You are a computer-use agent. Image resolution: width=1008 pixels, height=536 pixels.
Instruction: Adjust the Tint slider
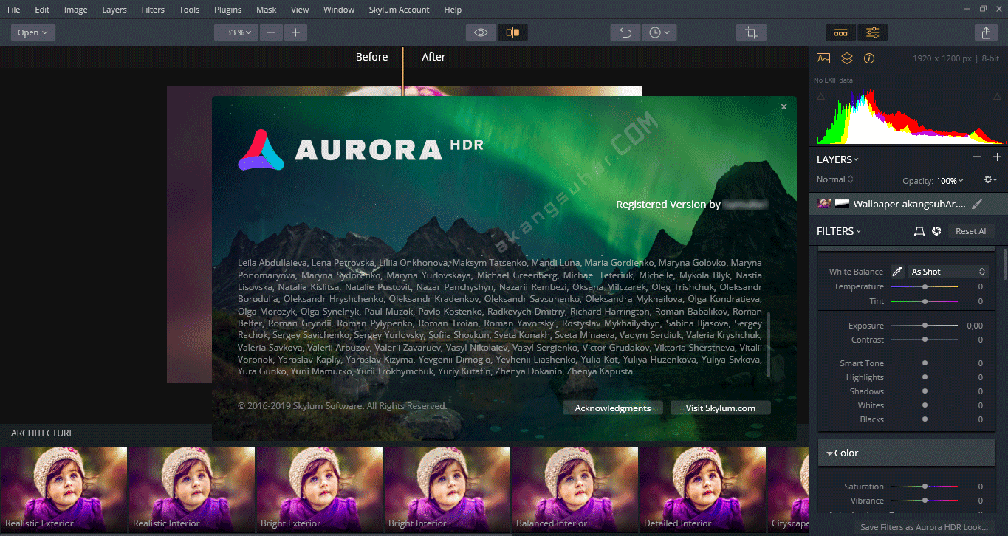(925, 301)
